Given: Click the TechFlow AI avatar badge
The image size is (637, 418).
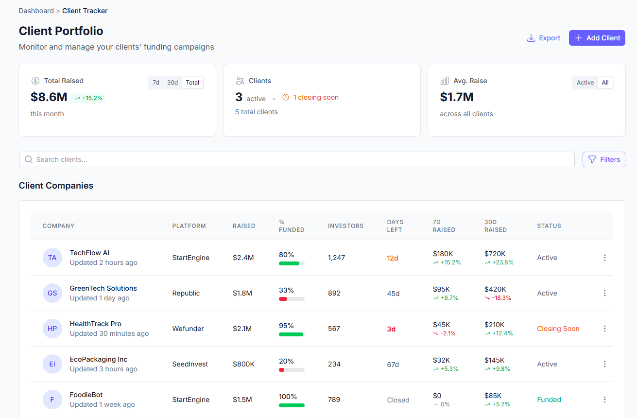Looking at the screenshot, I should 52,258.
